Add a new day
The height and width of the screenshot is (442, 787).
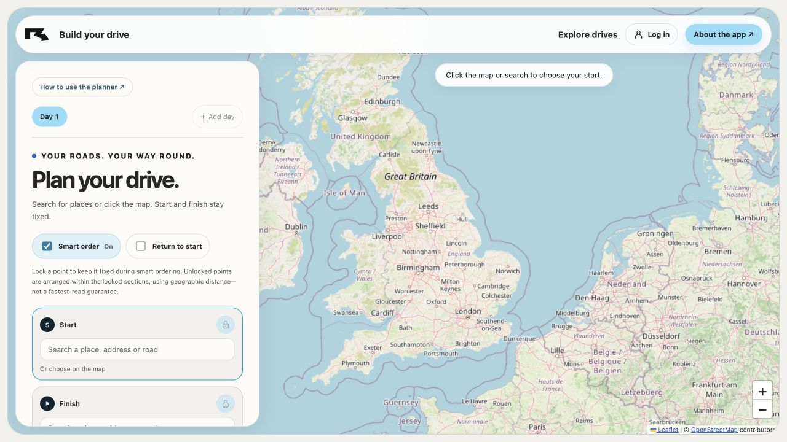click(x=218, y=117)
